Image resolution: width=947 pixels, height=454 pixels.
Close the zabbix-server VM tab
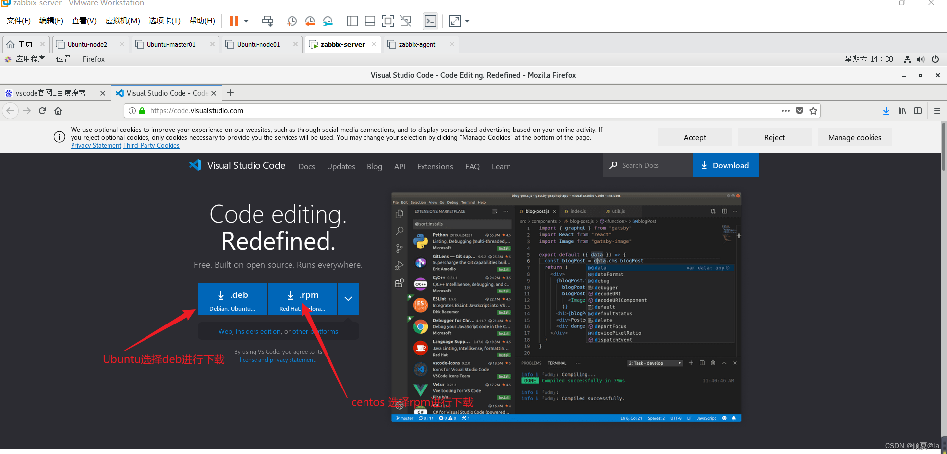click(374, 44)
